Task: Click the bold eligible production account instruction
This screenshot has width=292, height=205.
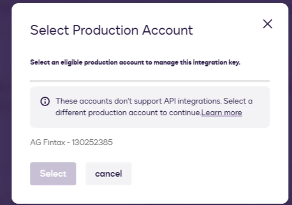Action: click(135, 63)
